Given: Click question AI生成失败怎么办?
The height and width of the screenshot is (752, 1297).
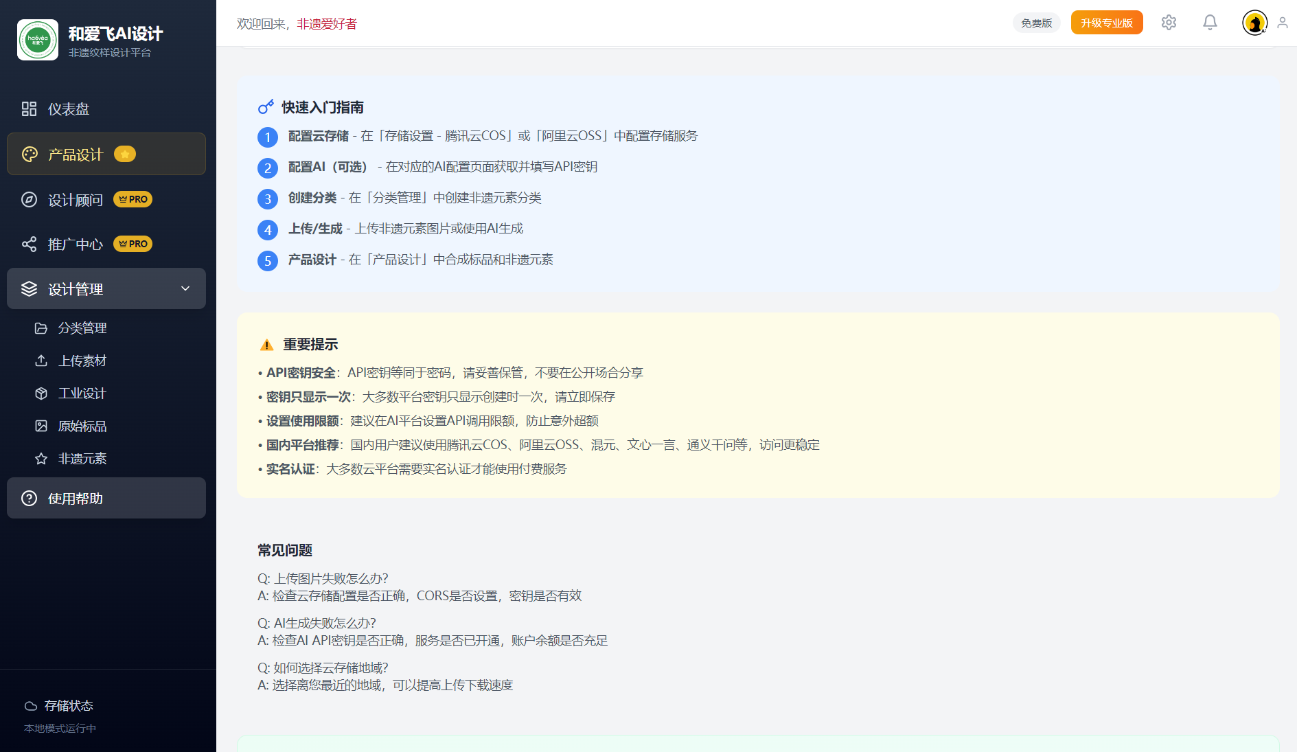Looking at the screenshot, I should (x=317, y=623).
